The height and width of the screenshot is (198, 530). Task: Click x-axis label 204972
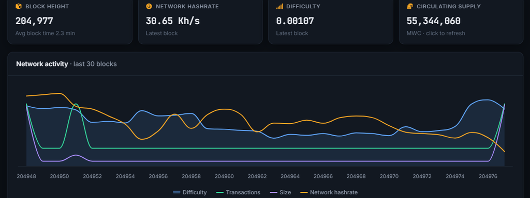422,176
